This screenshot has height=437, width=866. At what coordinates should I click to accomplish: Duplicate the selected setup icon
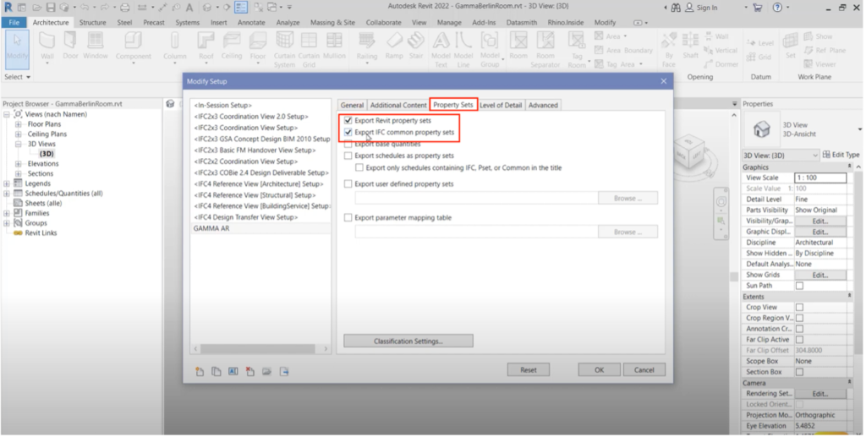216,372
